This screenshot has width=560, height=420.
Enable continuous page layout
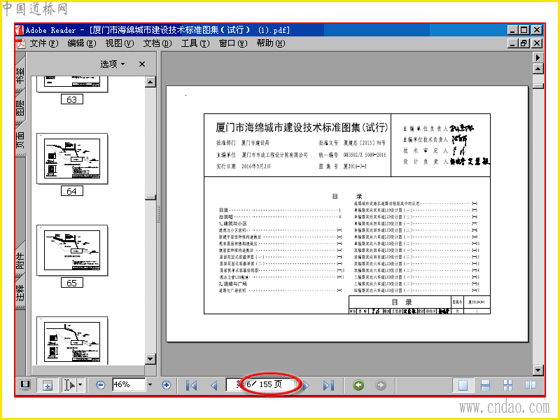[485, 384]
